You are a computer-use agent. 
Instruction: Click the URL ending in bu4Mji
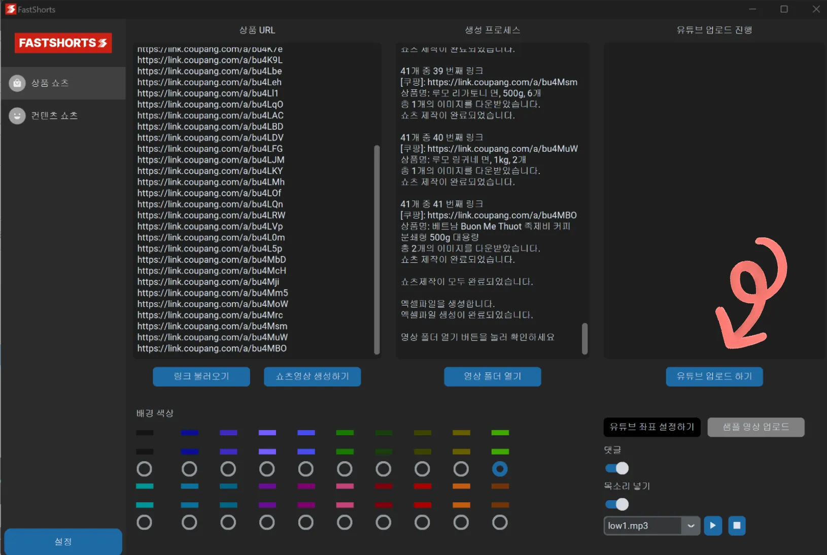coord(208,282)
